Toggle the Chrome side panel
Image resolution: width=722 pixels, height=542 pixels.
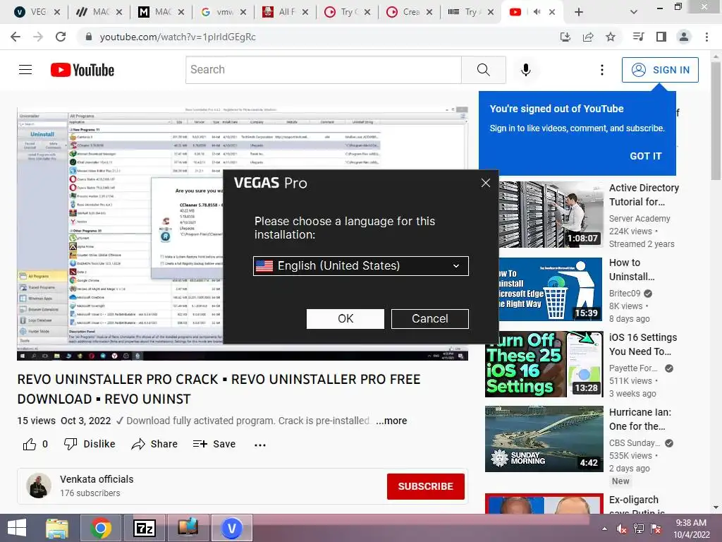point(661,37)
